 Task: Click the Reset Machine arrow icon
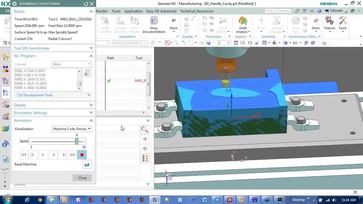[87, 164]
